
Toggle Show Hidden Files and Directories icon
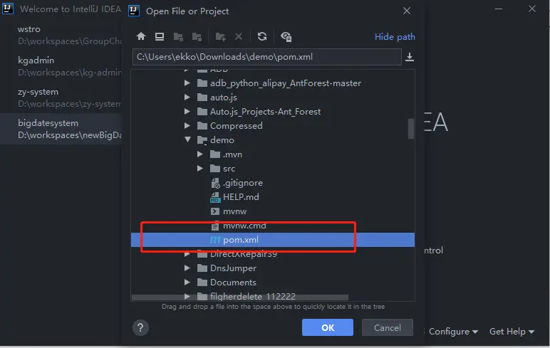point(286,36)
